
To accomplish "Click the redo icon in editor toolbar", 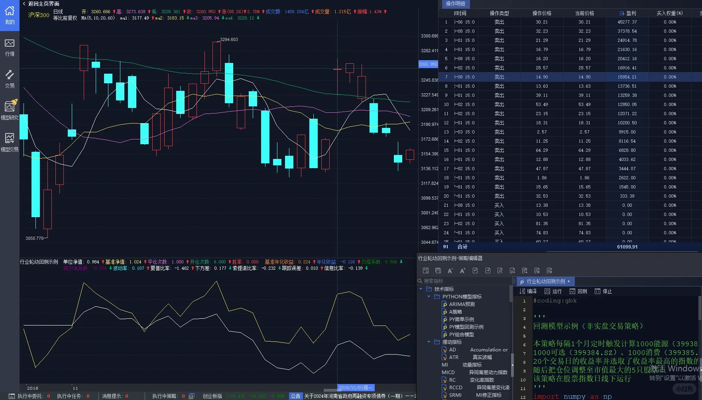I will click(x=488, y=271).
